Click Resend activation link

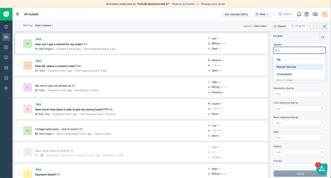coord(184,4)
